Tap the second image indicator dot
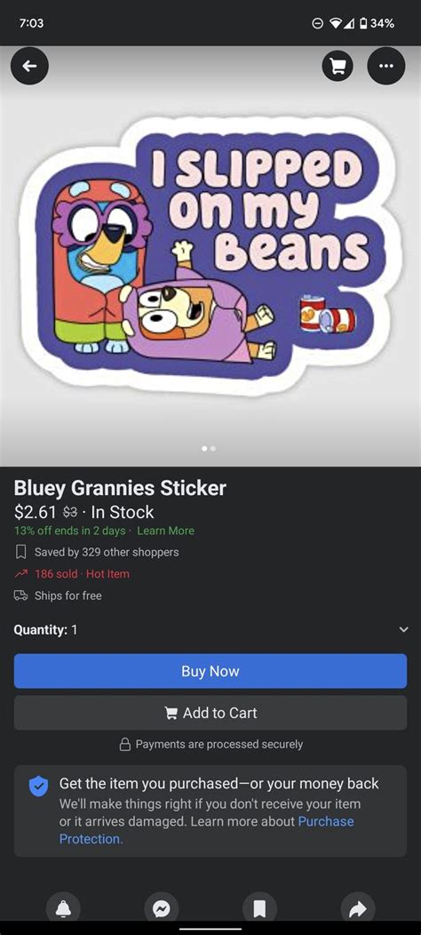This screenshot has width=421, height=935. (x=213, y=448)
